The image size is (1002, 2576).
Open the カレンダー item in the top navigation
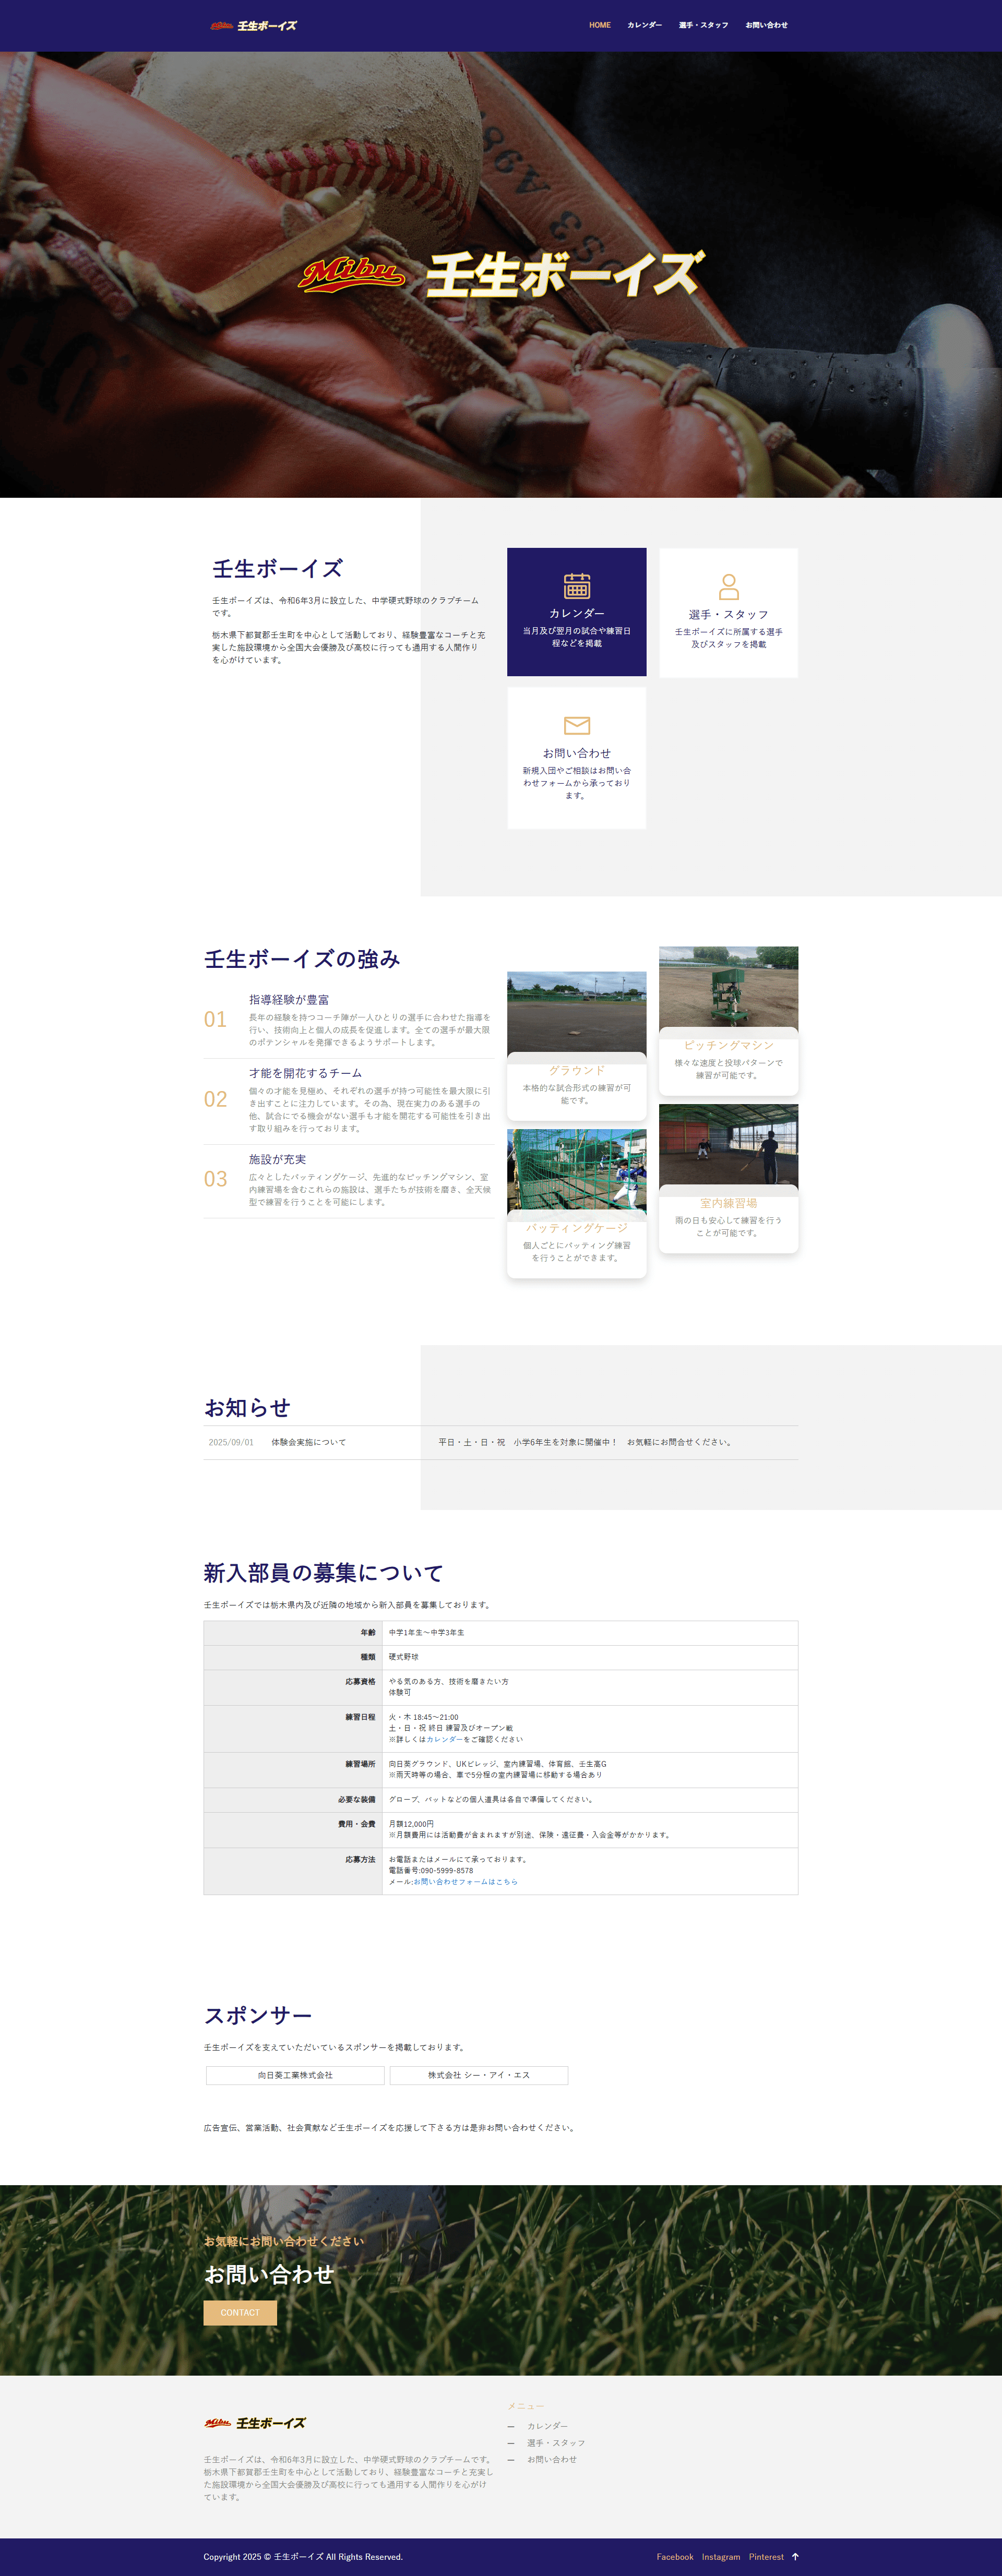pos(644,25)
